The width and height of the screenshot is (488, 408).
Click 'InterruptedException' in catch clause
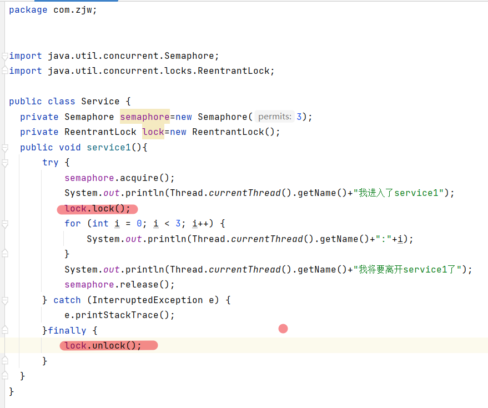[148, 300]
